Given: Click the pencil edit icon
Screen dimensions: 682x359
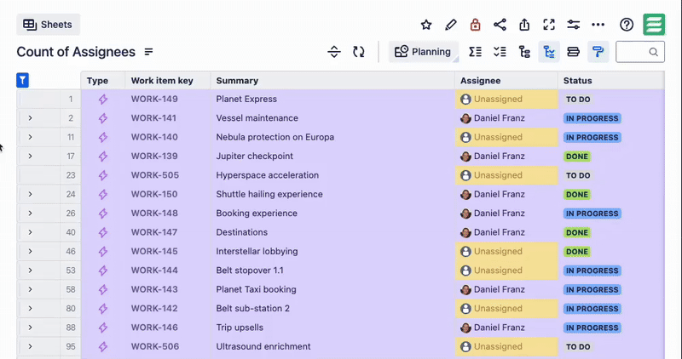Looking at the screenshot, I should 451,25.
